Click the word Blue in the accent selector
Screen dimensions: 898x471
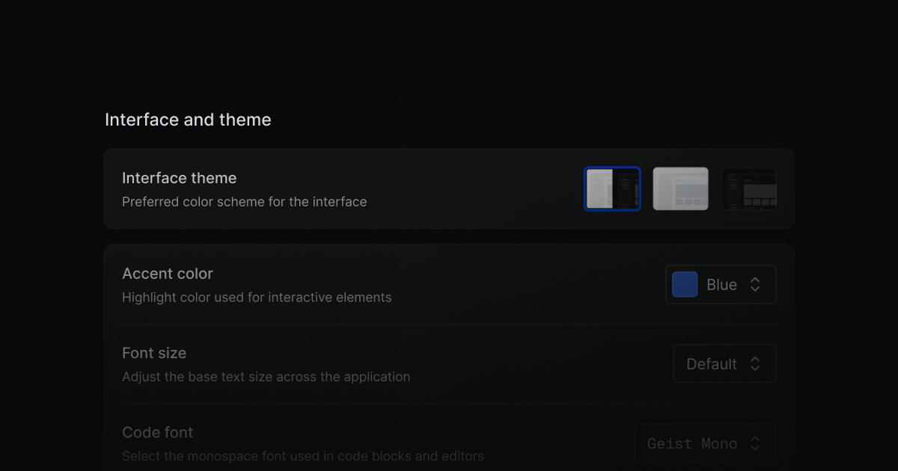point(721,285)
